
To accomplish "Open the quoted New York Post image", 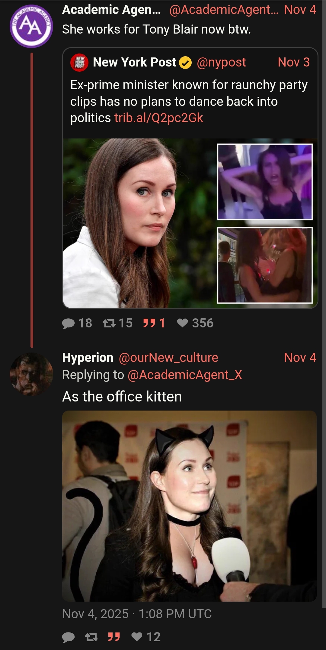I will [190, 223].
